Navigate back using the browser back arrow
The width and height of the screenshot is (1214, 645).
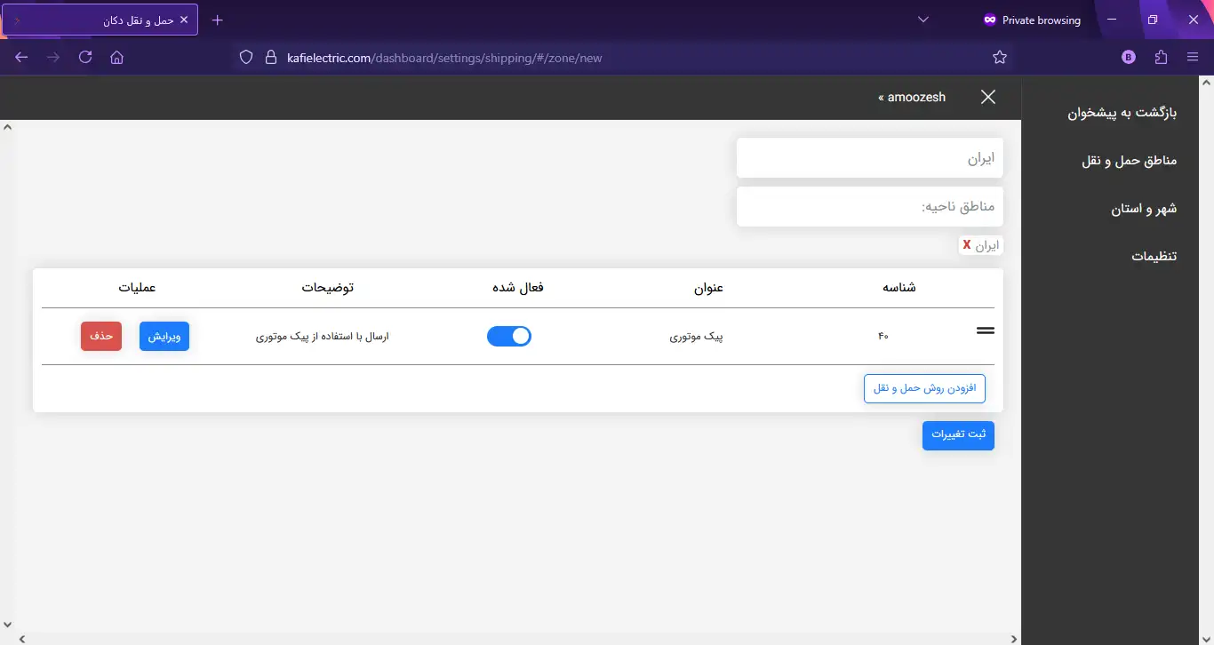(20, 57)
